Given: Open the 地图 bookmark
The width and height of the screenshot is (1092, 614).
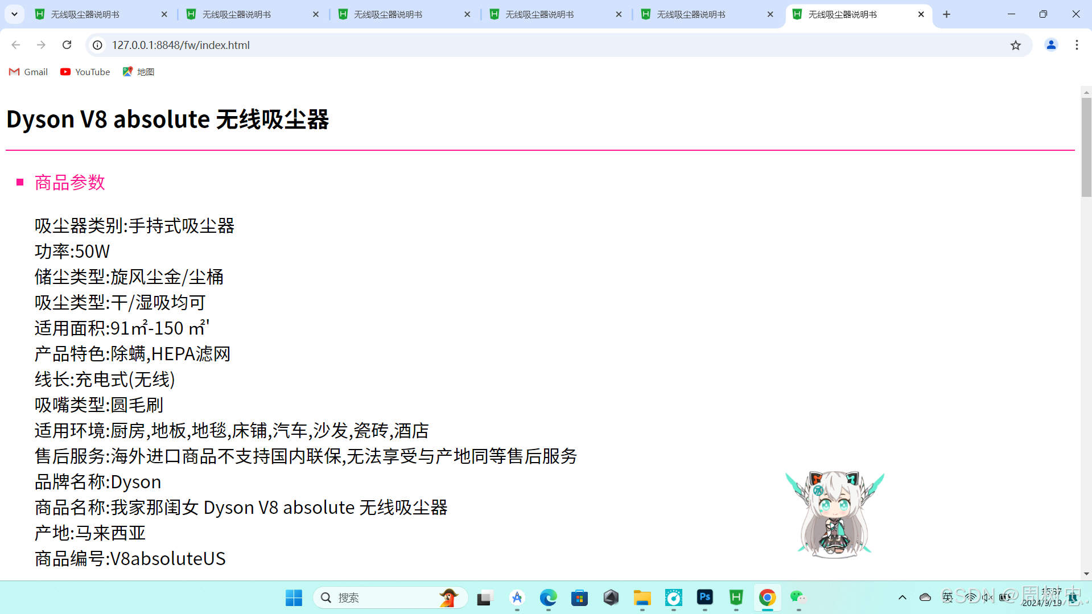Looking at the screenshot, I should coord(139,72).
